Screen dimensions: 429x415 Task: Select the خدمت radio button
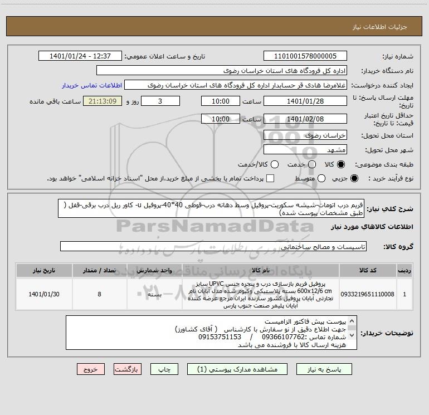[x=312, y=164]
